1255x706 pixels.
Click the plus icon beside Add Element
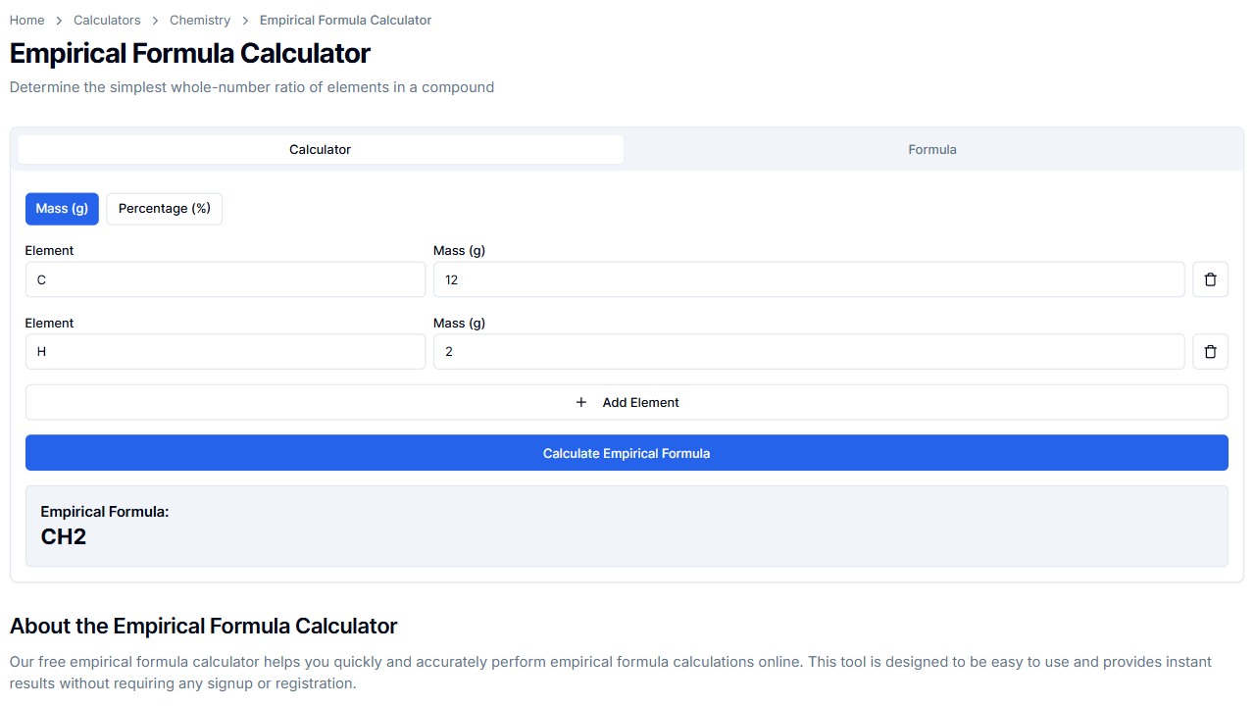pyautogui.click(x=580, y=402)
